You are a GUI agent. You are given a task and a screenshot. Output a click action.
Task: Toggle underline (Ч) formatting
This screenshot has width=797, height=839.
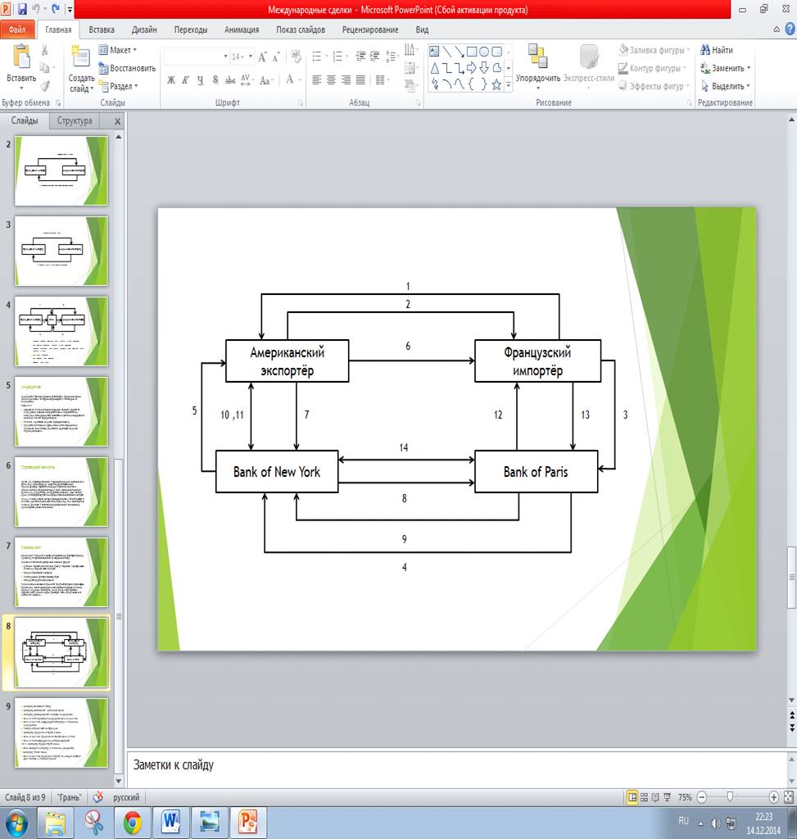pyautogui.click(x=200, y=80)
